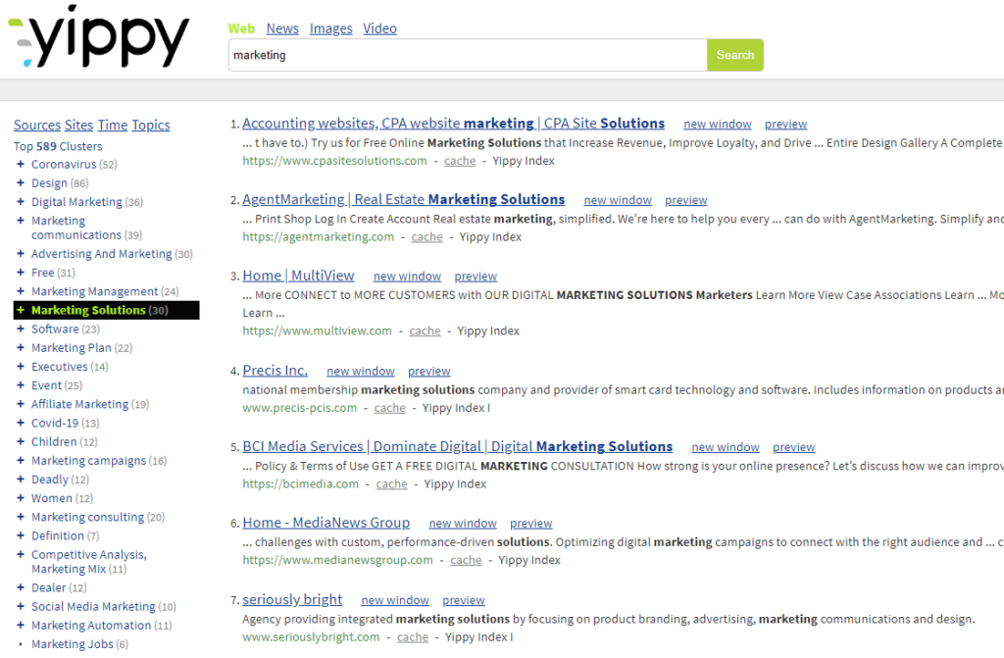
Task: Expand Advertising And Marketing plus icon
Action: (x=21, y=254)
